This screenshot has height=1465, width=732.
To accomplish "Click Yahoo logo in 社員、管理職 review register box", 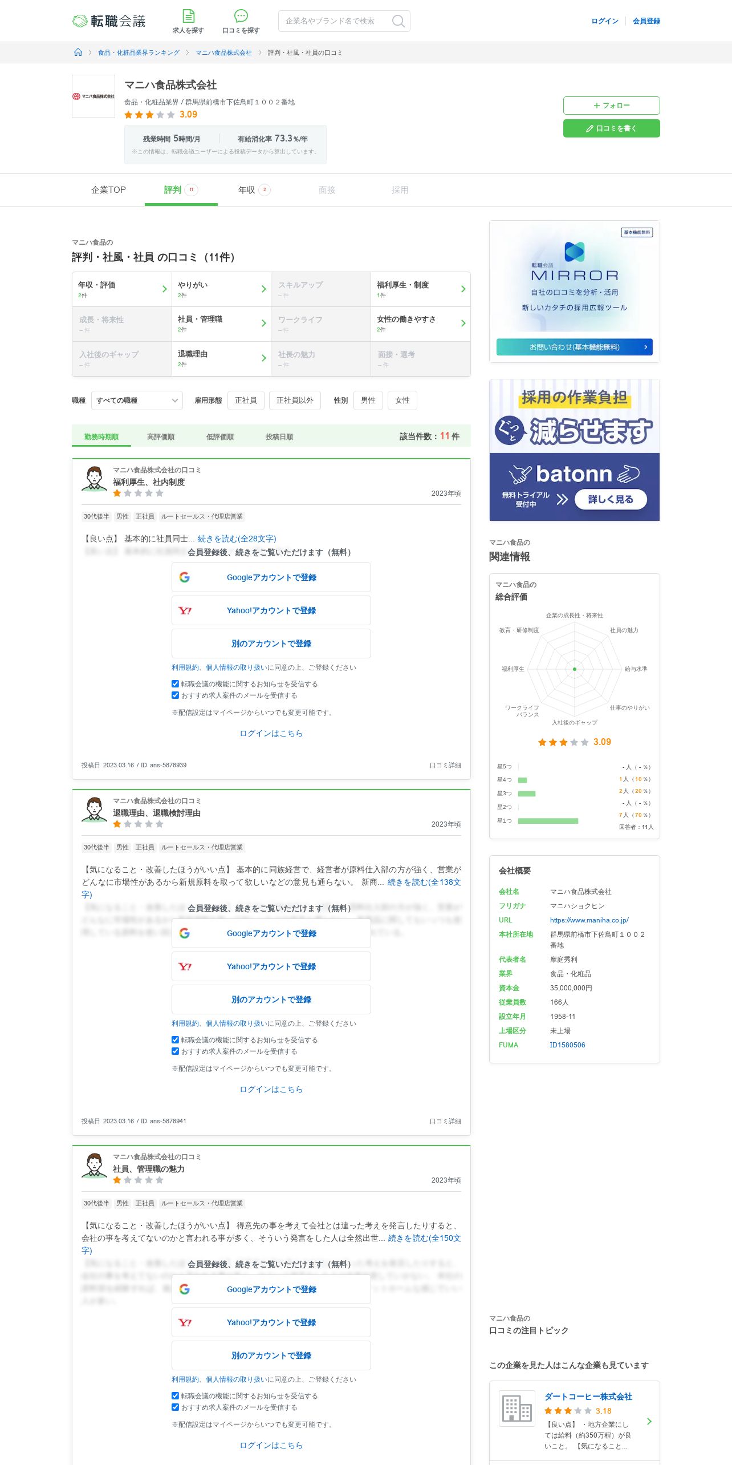I will 185,1322.
